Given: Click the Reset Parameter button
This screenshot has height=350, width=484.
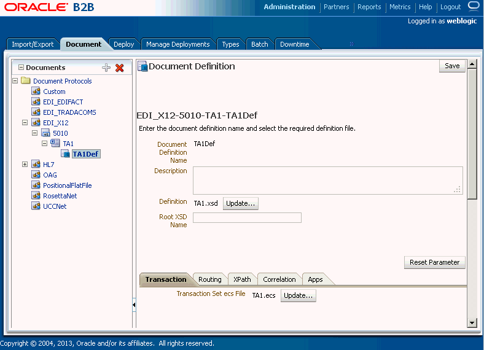Looking at the screenshot, I should pos(435,262).
